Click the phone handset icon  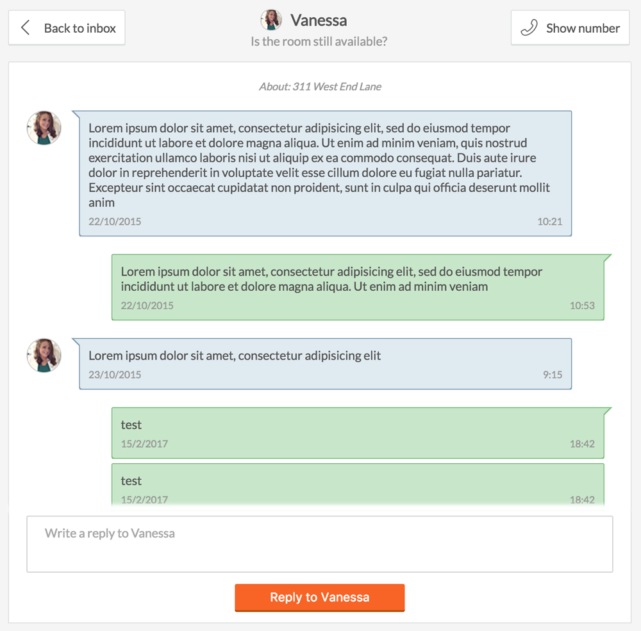(529, 28)
